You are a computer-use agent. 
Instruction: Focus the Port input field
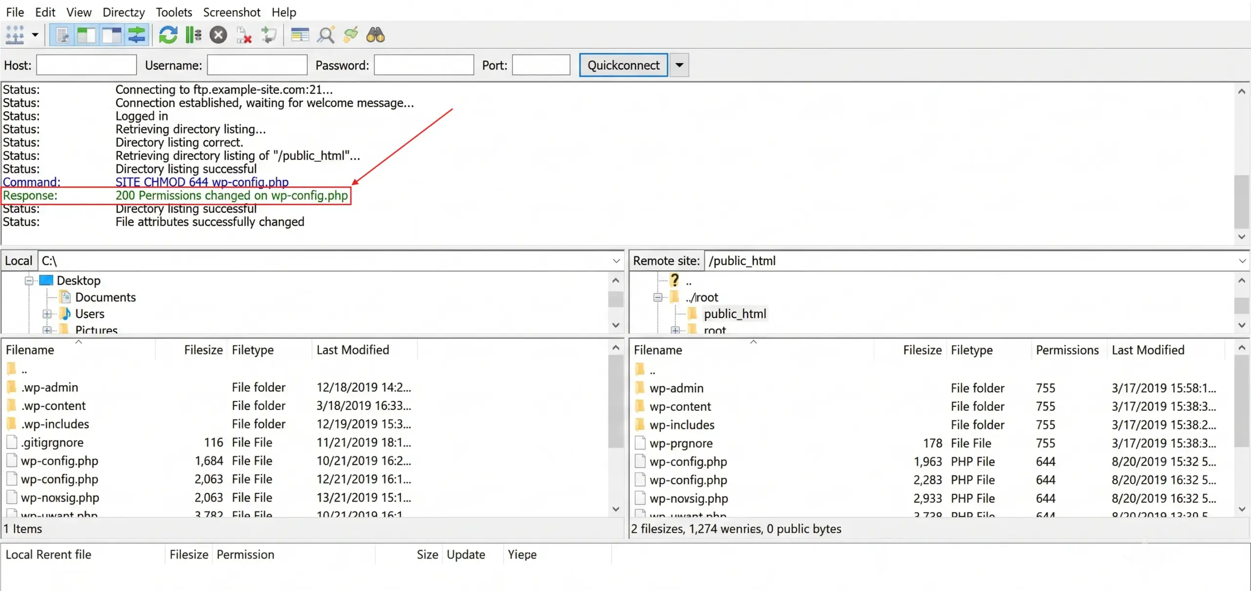click(541, 65)
